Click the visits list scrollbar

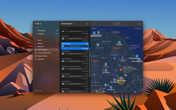pos(90,62)
